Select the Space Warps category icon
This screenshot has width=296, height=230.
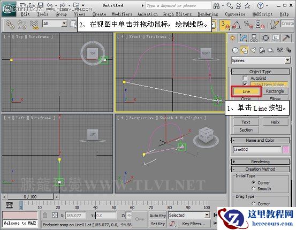click(279, 50)
